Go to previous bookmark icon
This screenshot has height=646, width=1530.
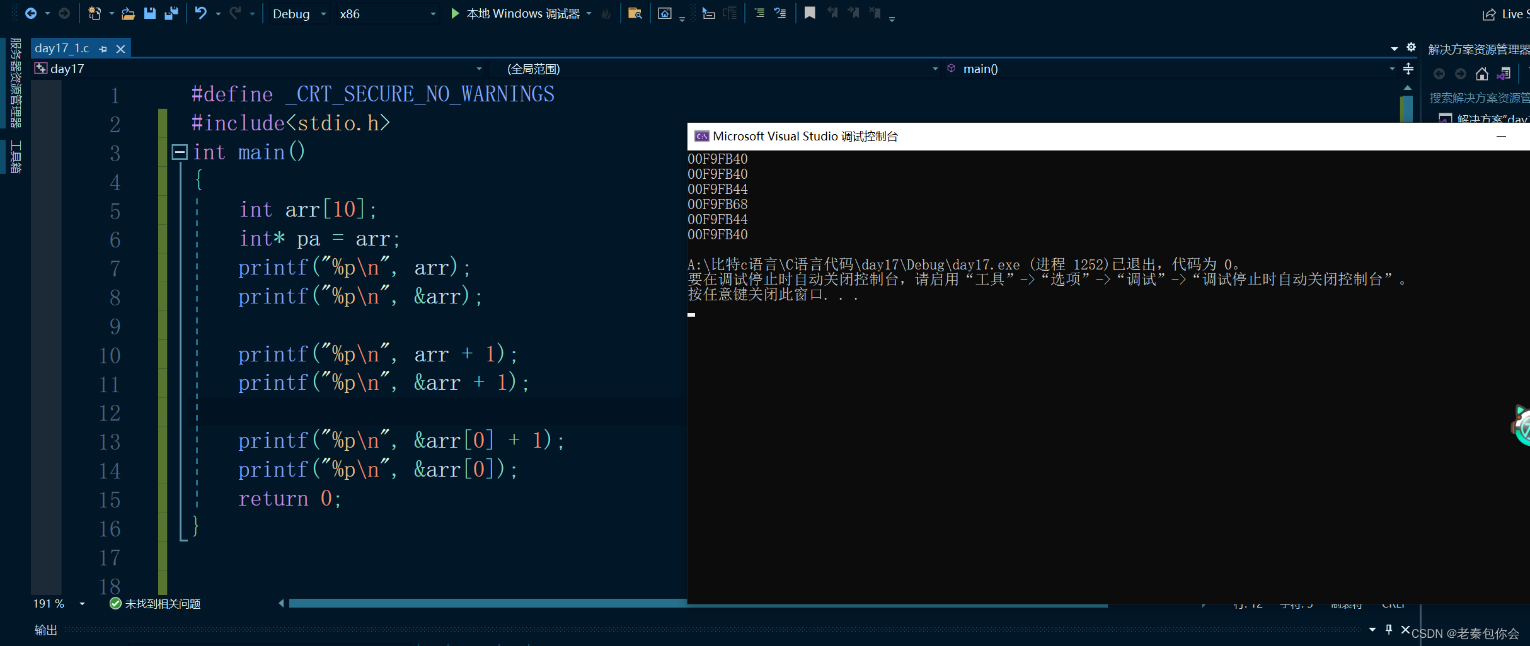832,13
